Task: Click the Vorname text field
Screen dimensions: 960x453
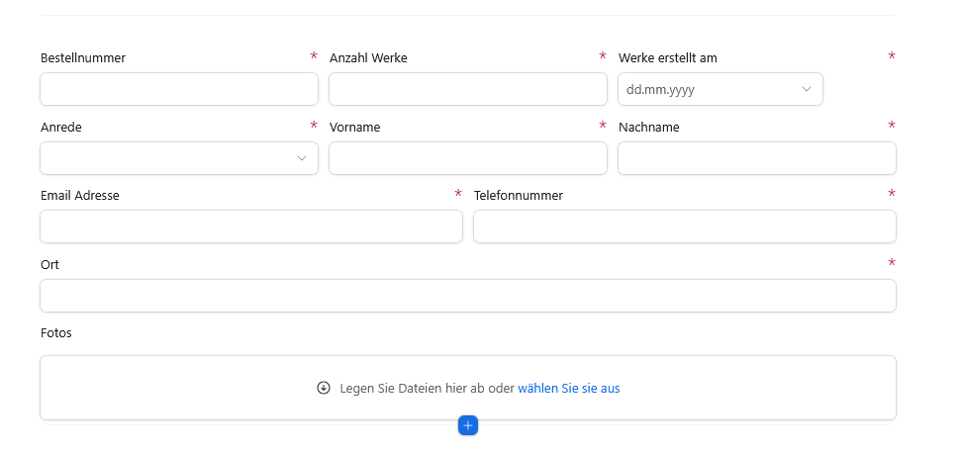Action: click(468, 158)
